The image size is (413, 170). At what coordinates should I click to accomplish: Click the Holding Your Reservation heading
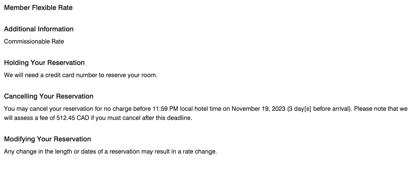pos(44,63)
